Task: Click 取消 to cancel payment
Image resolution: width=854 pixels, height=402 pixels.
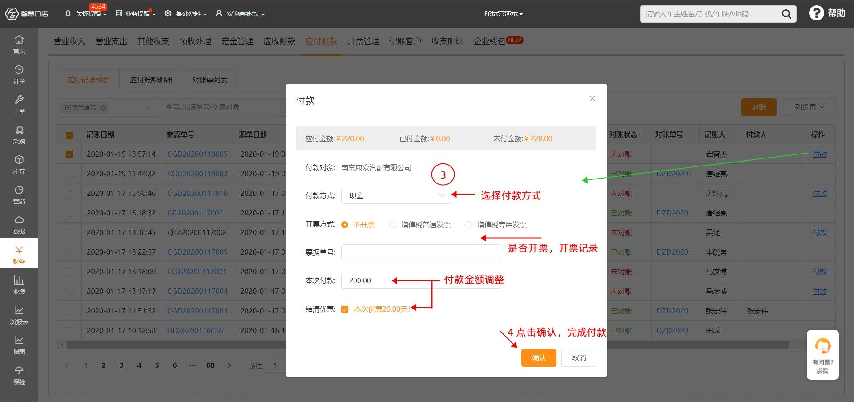Action: point(579,358)
